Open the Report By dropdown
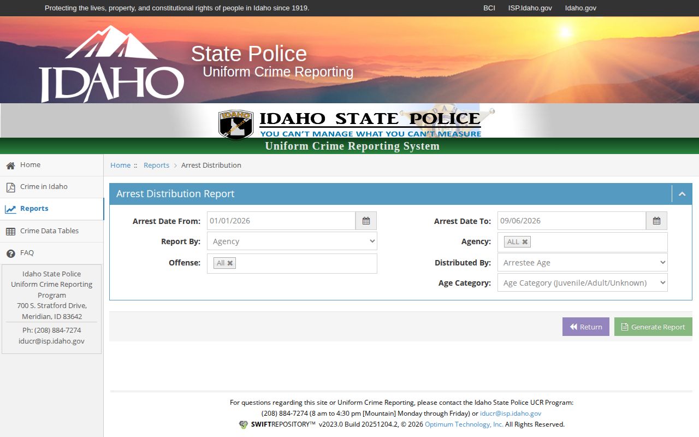This screenshot has width=699, height=437. (292, 241)
